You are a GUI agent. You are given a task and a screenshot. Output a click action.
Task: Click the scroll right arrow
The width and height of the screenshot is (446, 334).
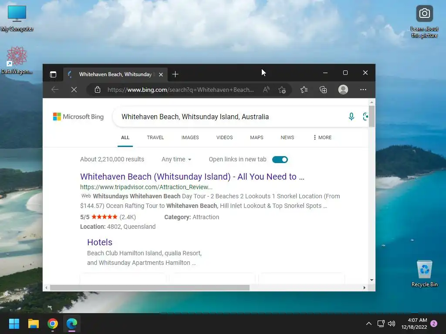tap(365, 288)
